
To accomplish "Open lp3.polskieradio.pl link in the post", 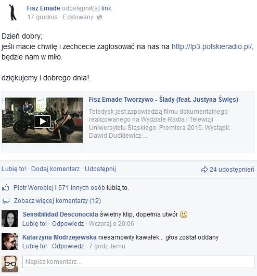I will pos(212,46).
